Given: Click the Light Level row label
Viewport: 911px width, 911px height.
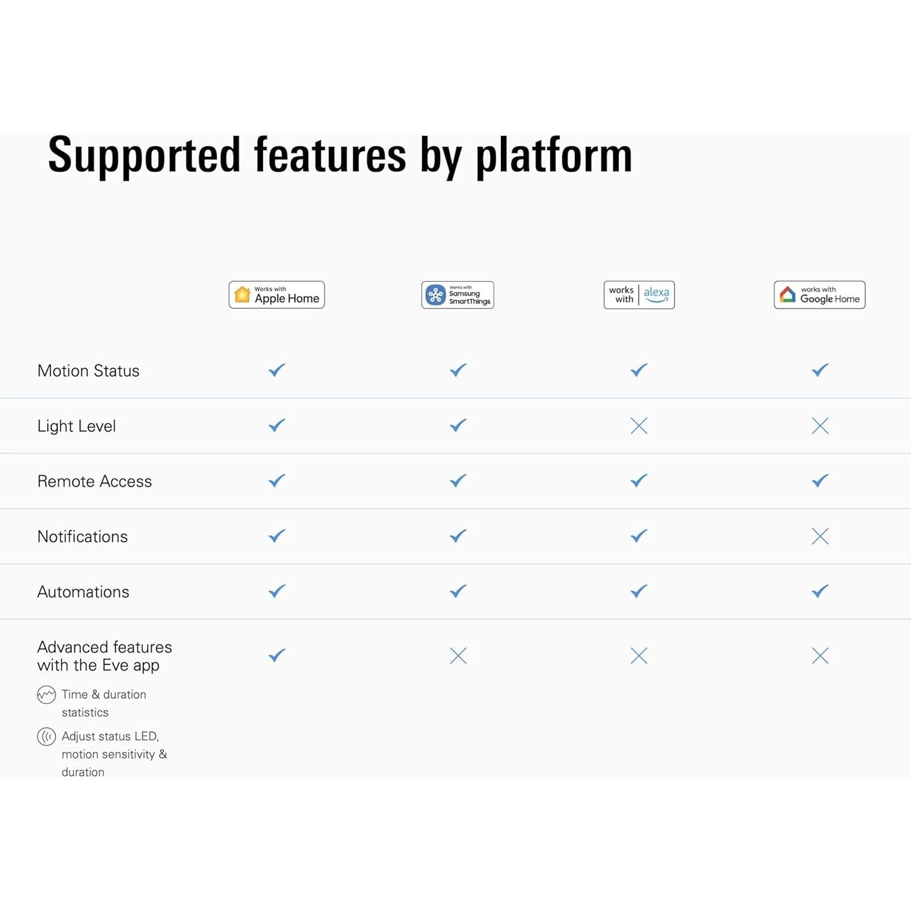Looking at the screenshot, I should pos(76,426).
